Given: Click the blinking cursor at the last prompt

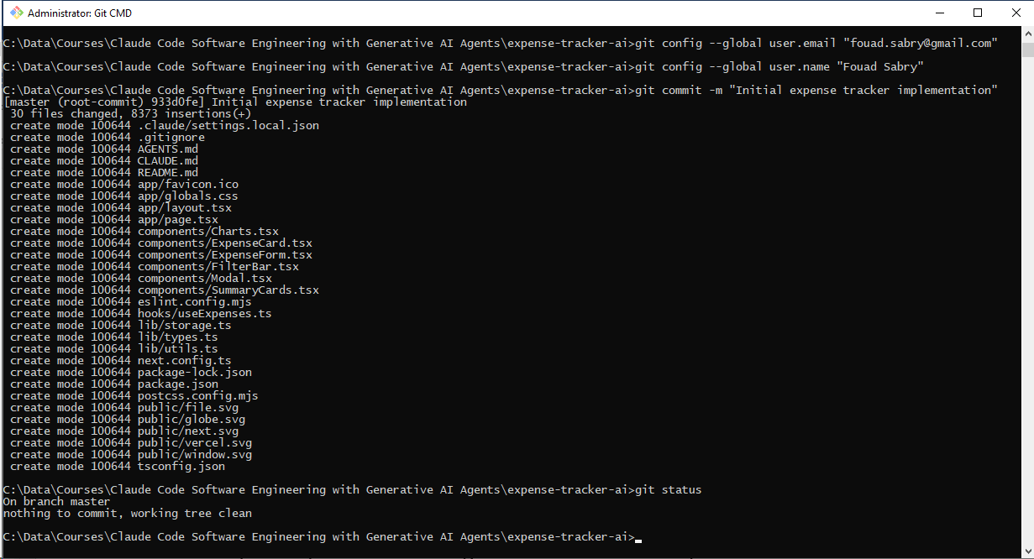Looking at the screenshot, I should click(x=638, y=541).
